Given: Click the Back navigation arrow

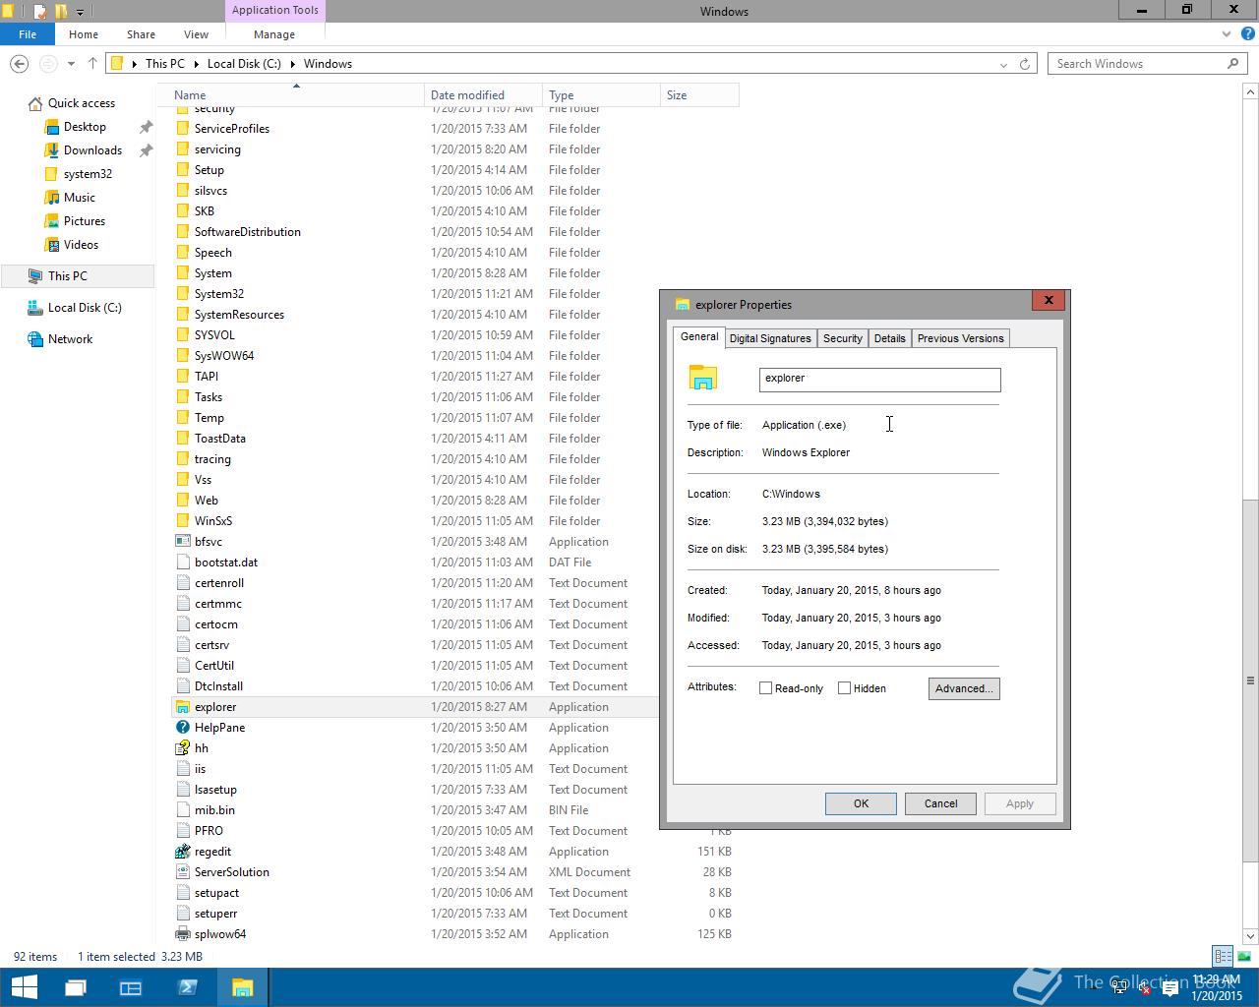Looking at the screenshot, I should (x=19, y=64).
